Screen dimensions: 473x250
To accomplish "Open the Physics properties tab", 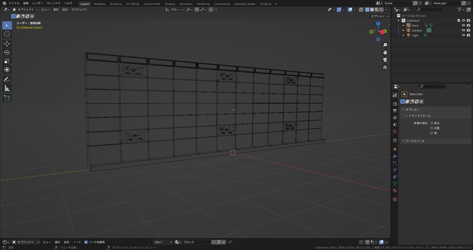I will (395, 170).
